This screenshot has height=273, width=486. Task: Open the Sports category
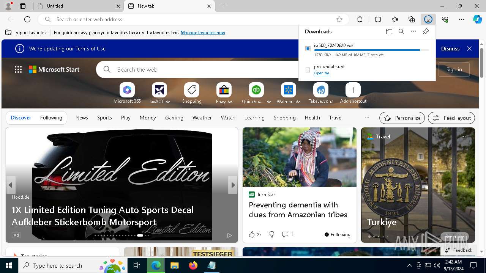104,118
